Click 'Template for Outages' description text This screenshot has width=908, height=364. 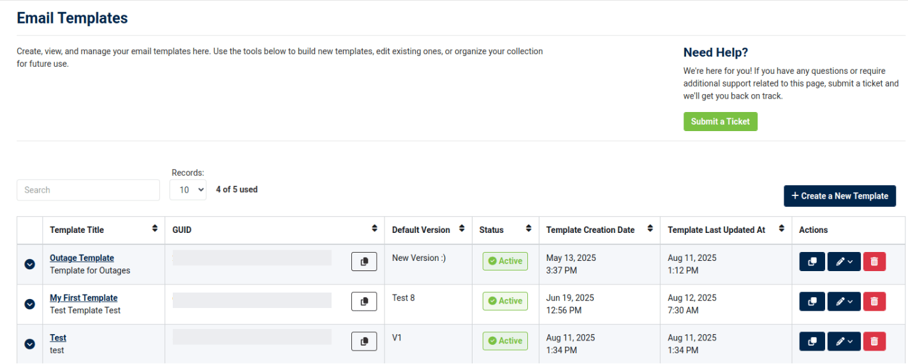90,270
